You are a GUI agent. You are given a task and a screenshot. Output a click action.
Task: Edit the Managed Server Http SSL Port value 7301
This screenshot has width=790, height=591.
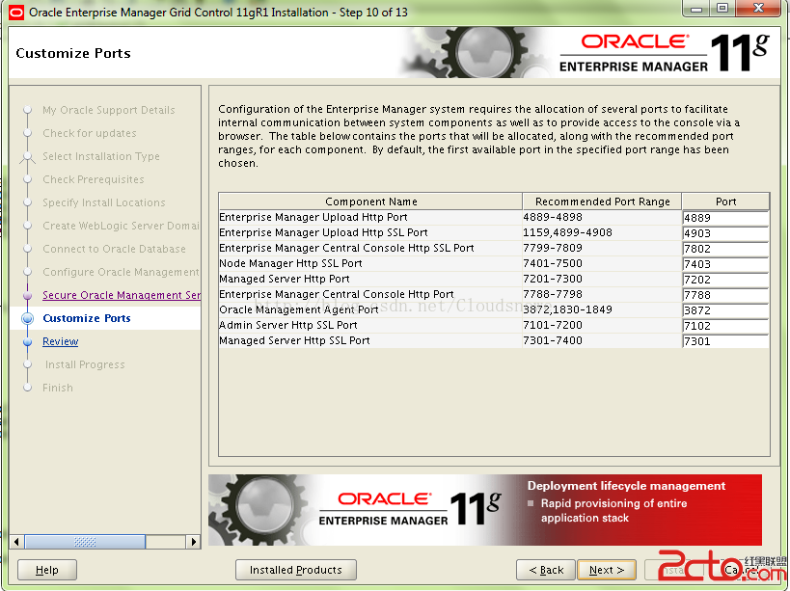pyautogui.click(x=725, y=341)
